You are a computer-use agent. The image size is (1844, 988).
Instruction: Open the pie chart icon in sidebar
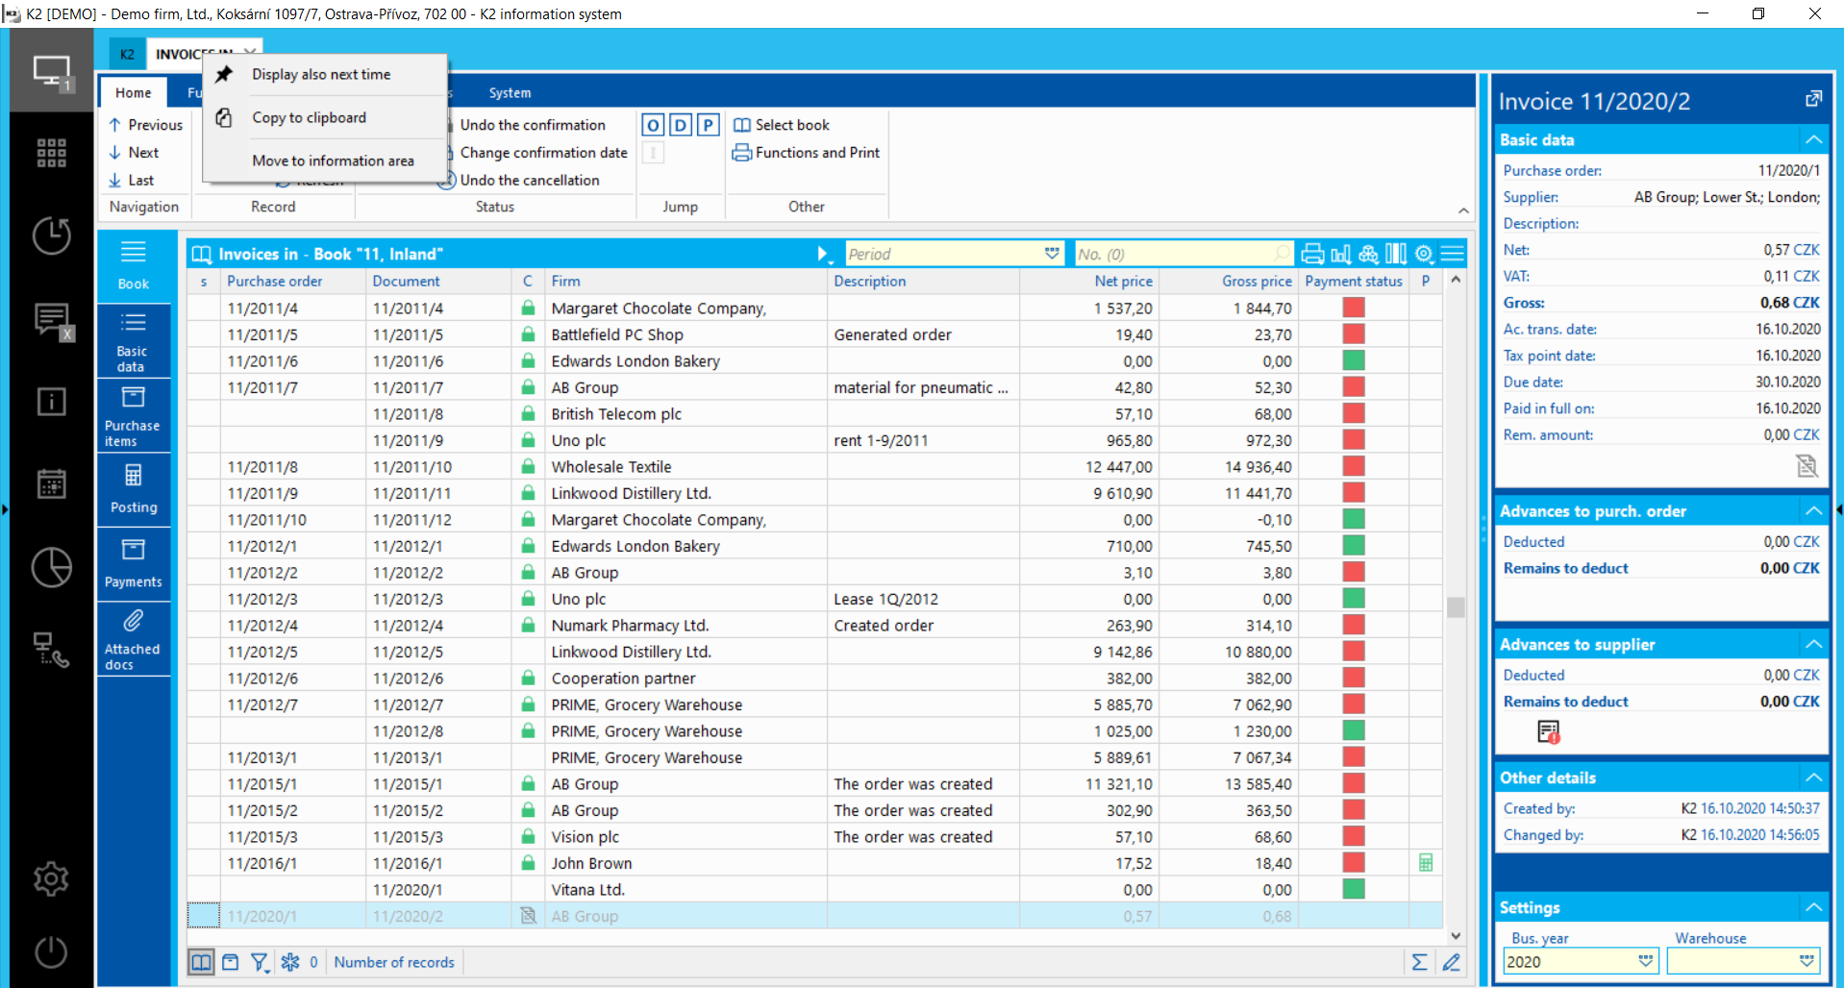[x=52, y=567]
